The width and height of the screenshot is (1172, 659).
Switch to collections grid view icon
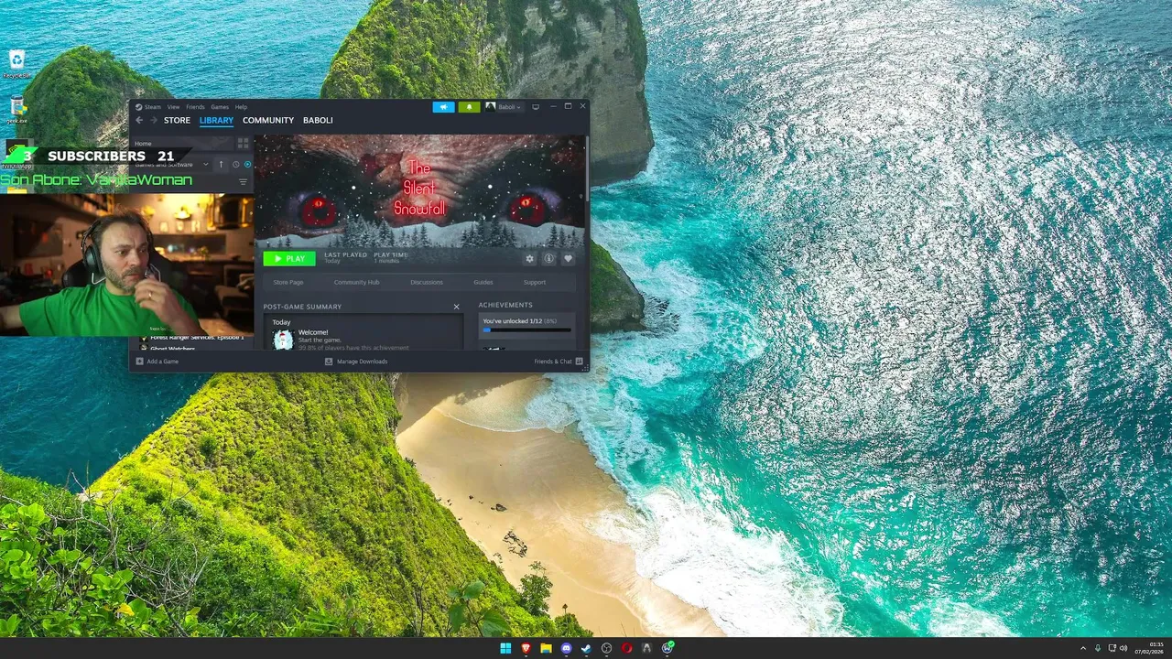click(x=243, y=144)
